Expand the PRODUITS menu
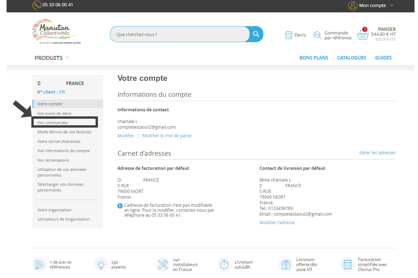This screenshot has height=278, width=418. pyautogui.click(x=51, y=58)
